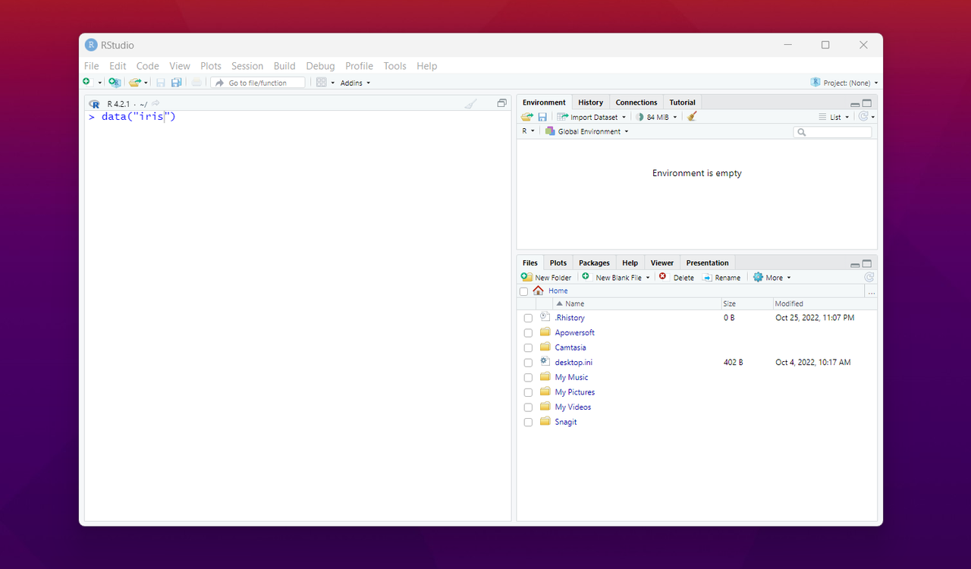The height and width of the screenshot is (569, 971).
Task: Check the My Pictures folder checkbox
Action: tap(528, 392)
